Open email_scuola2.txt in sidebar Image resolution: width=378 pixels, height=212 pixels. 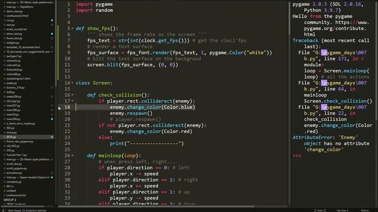(17, 29)
